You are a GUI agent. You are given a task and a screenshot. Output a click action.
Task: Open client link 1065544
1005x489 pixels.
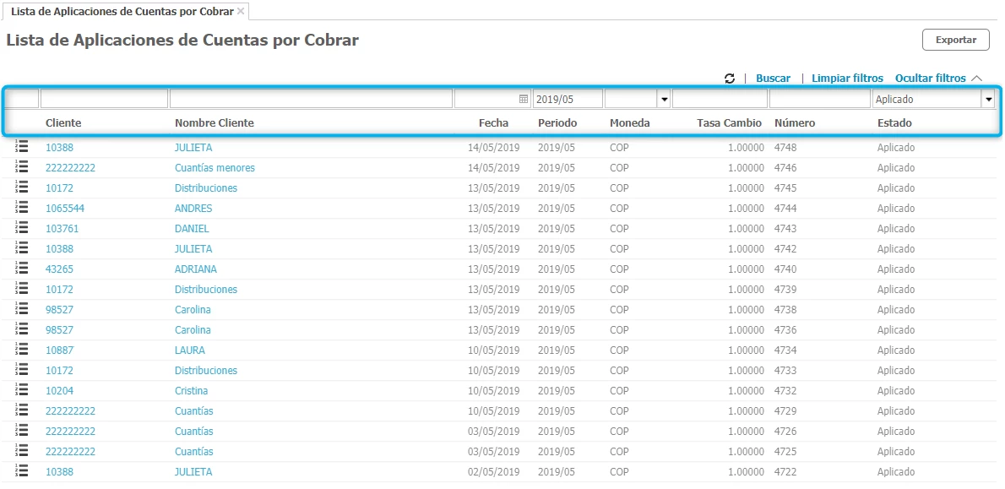pos(65,208)
